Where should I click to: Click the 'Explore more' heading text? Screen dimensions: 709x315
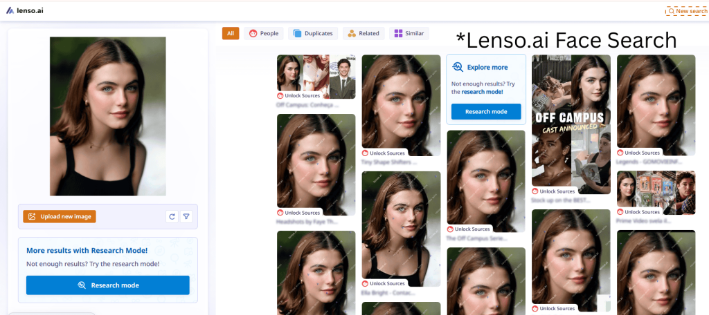[487, 67]
